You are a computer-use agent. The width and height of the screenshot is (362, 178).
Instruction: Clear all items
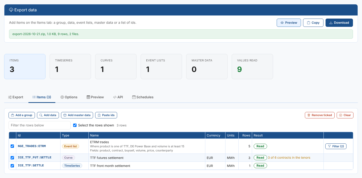pyautogui.click(x=345, y=115)
